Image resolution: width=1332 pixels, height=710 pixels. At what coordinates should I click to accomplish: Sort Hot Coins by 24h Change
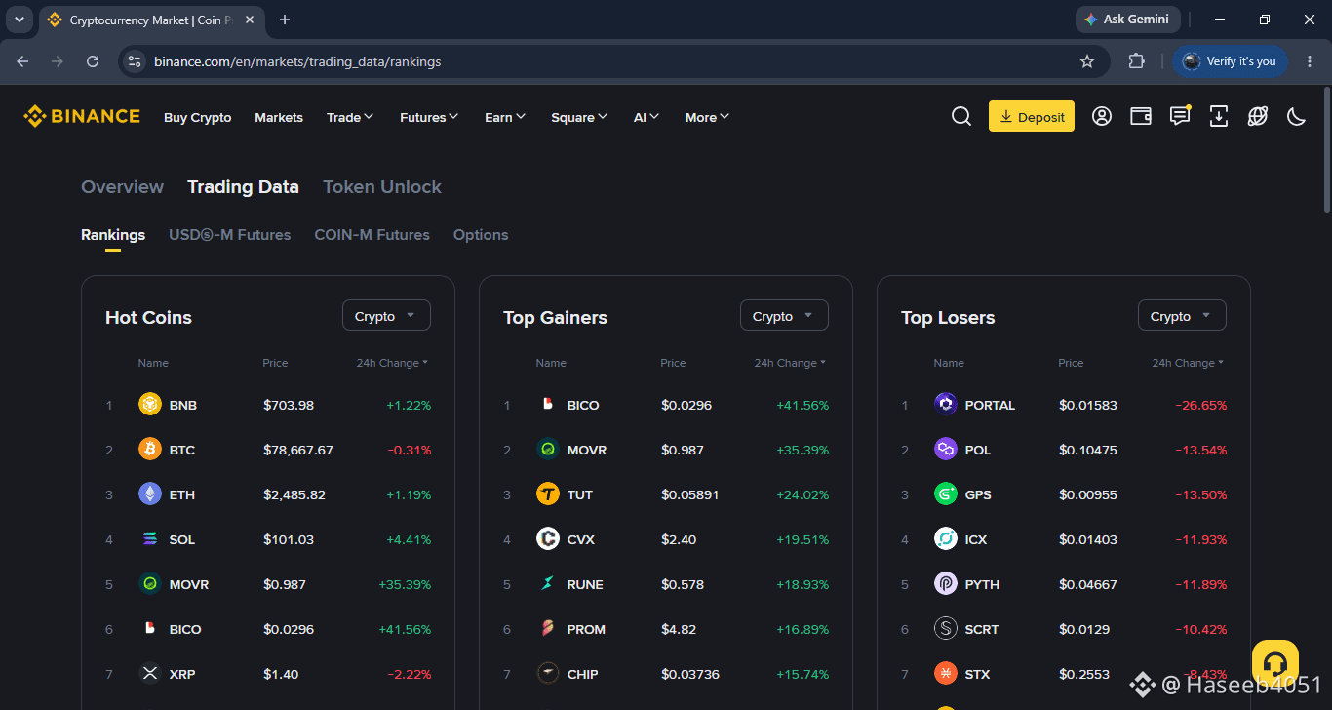[x=392, y=363]
